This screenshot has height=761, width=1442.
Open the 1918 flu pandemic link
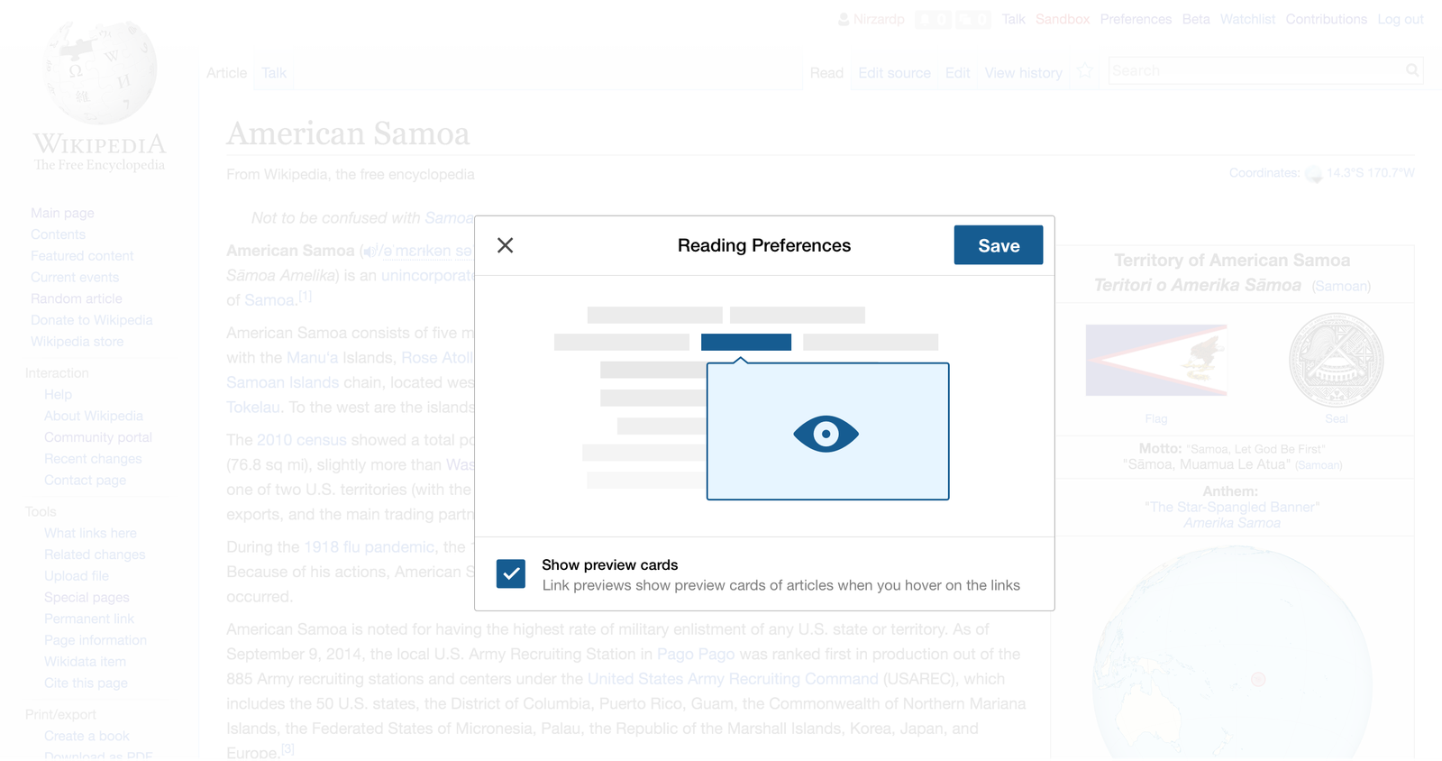[x=370, y=547]
